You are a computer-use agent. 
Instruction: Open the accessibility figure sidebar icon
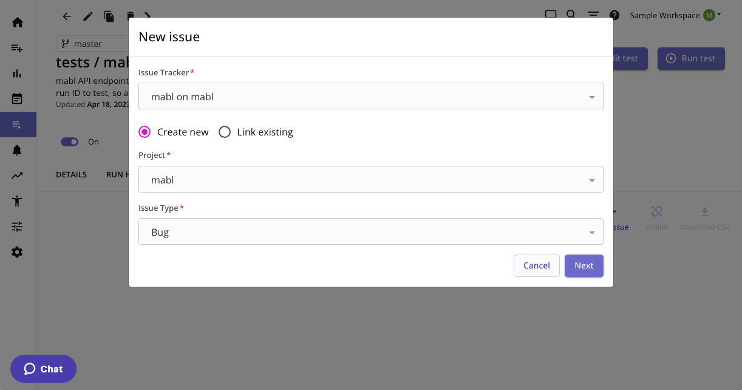pos(18,201)
